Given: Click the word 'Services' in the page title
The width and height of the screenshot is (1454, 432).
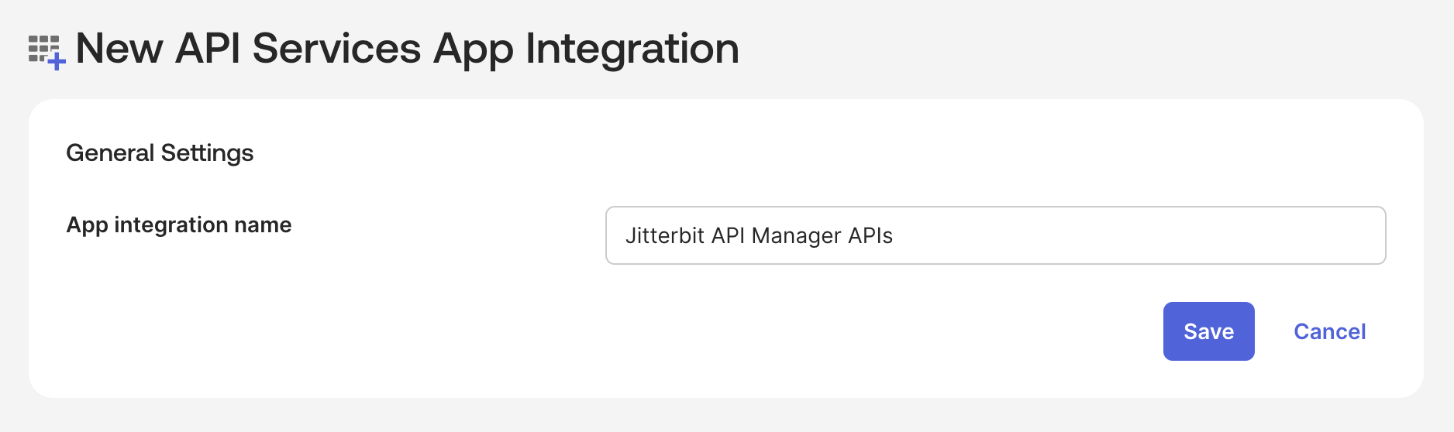Looking at the screenshot, I should (336, 48).
